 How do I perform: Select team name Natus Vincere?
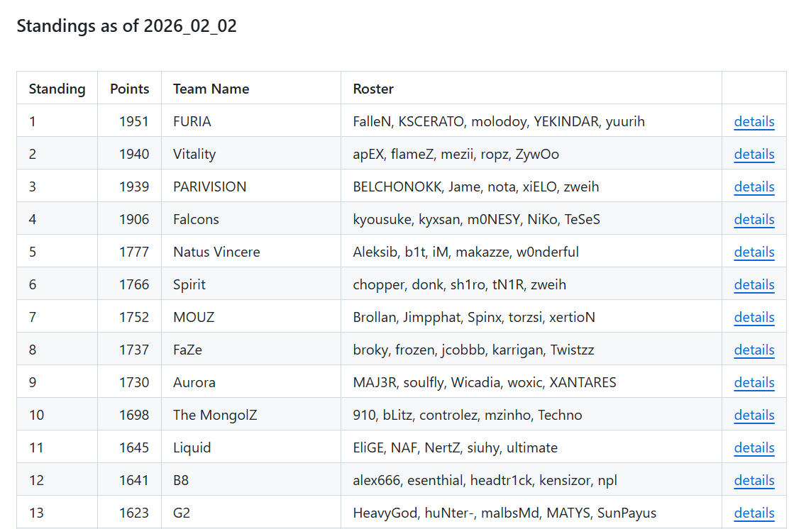pyautogui.click(x=216, y=252)
